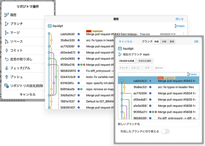Click the コミット commit node icon

(6, 50)
